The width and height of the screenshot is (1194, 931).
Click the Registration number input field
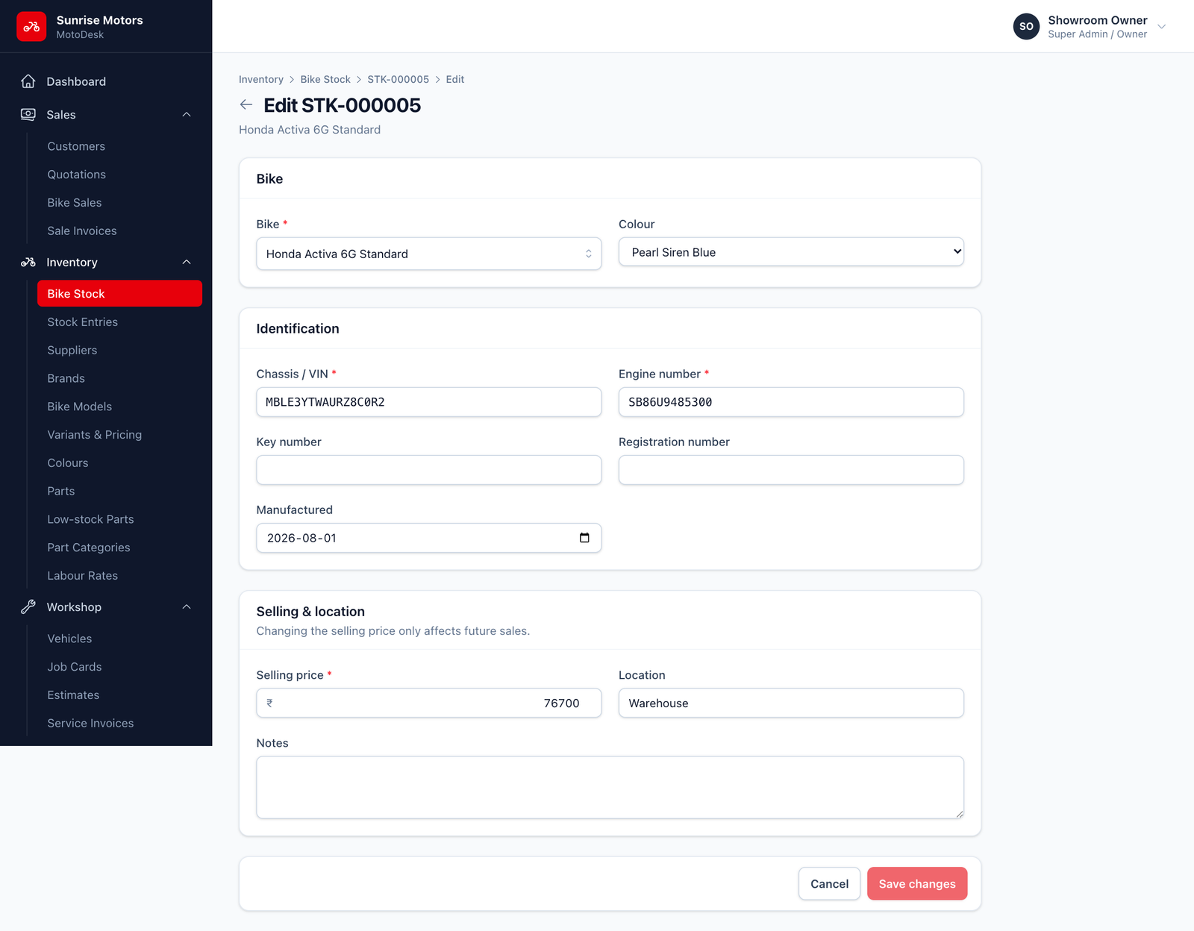[791, 470]
